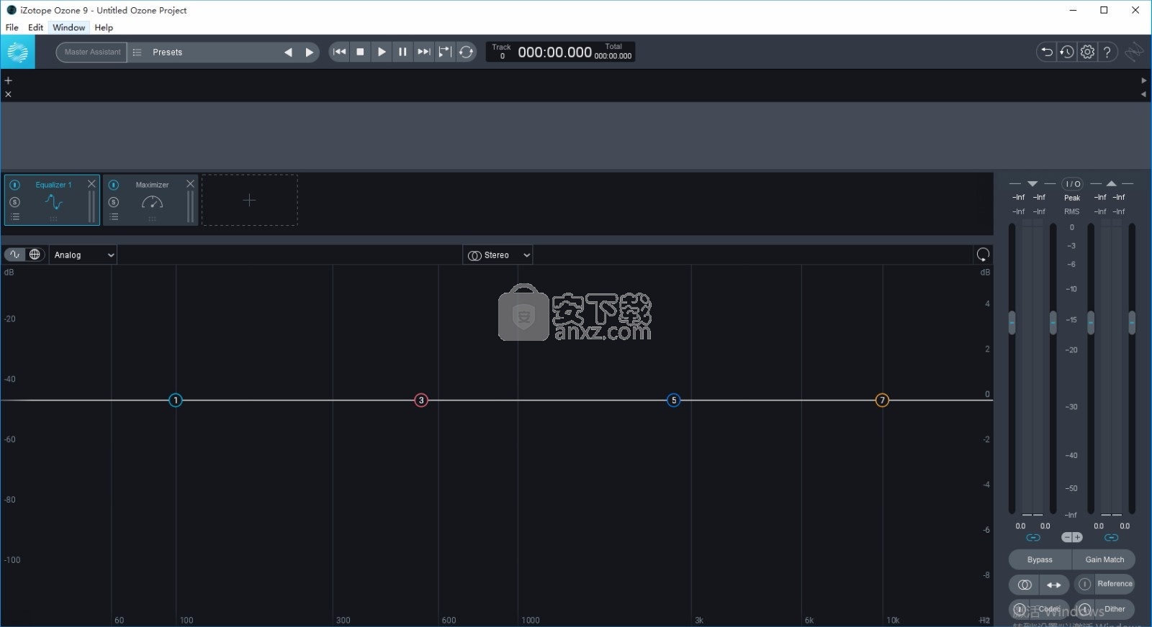Add a new module slot
Image resolution: width=1152 pixels, height=627 pixels.
[249, 200]
